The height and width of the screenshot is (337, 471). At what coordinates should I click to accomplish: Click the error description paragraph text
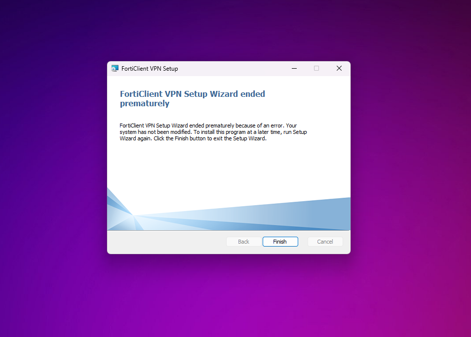(x=213, y=132)
